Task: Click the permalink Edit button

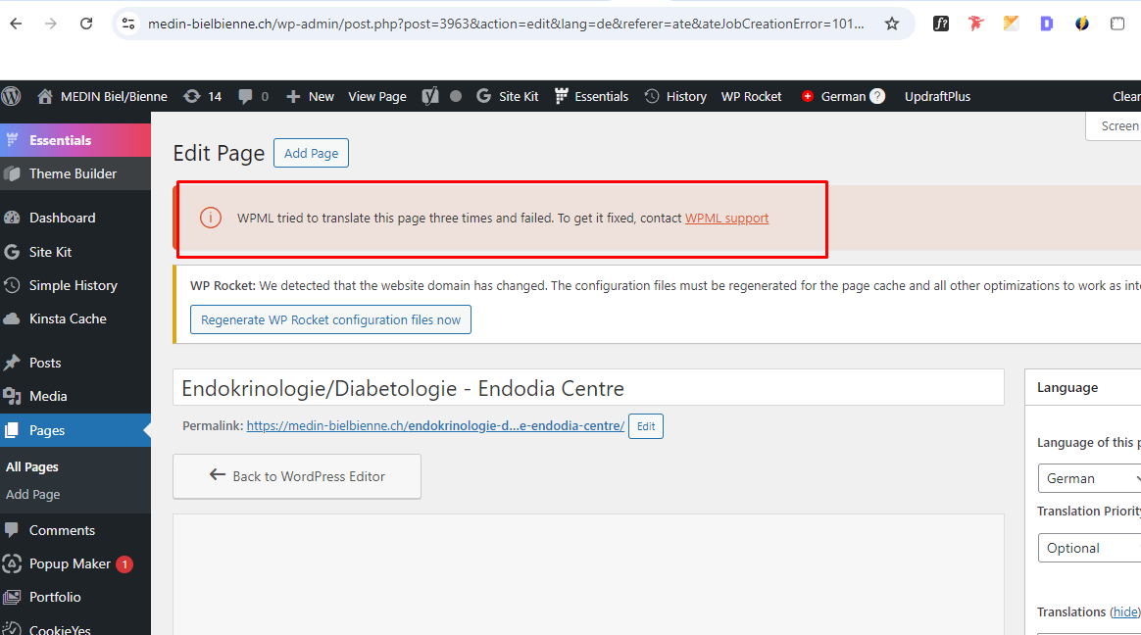Action: [x=645, y=426]
